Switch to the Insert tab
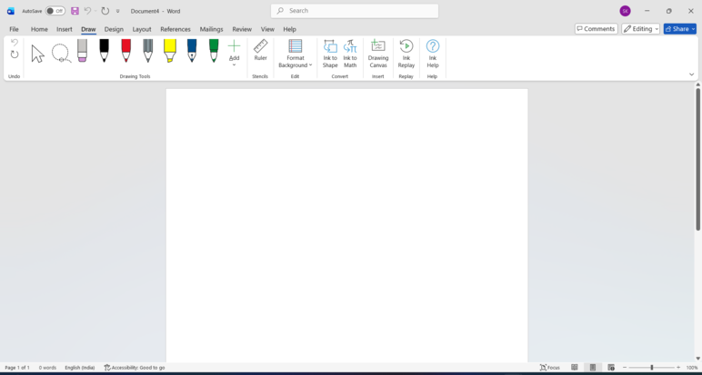The width and height of the screenshot is (702, 375). [x=65, y=29]
